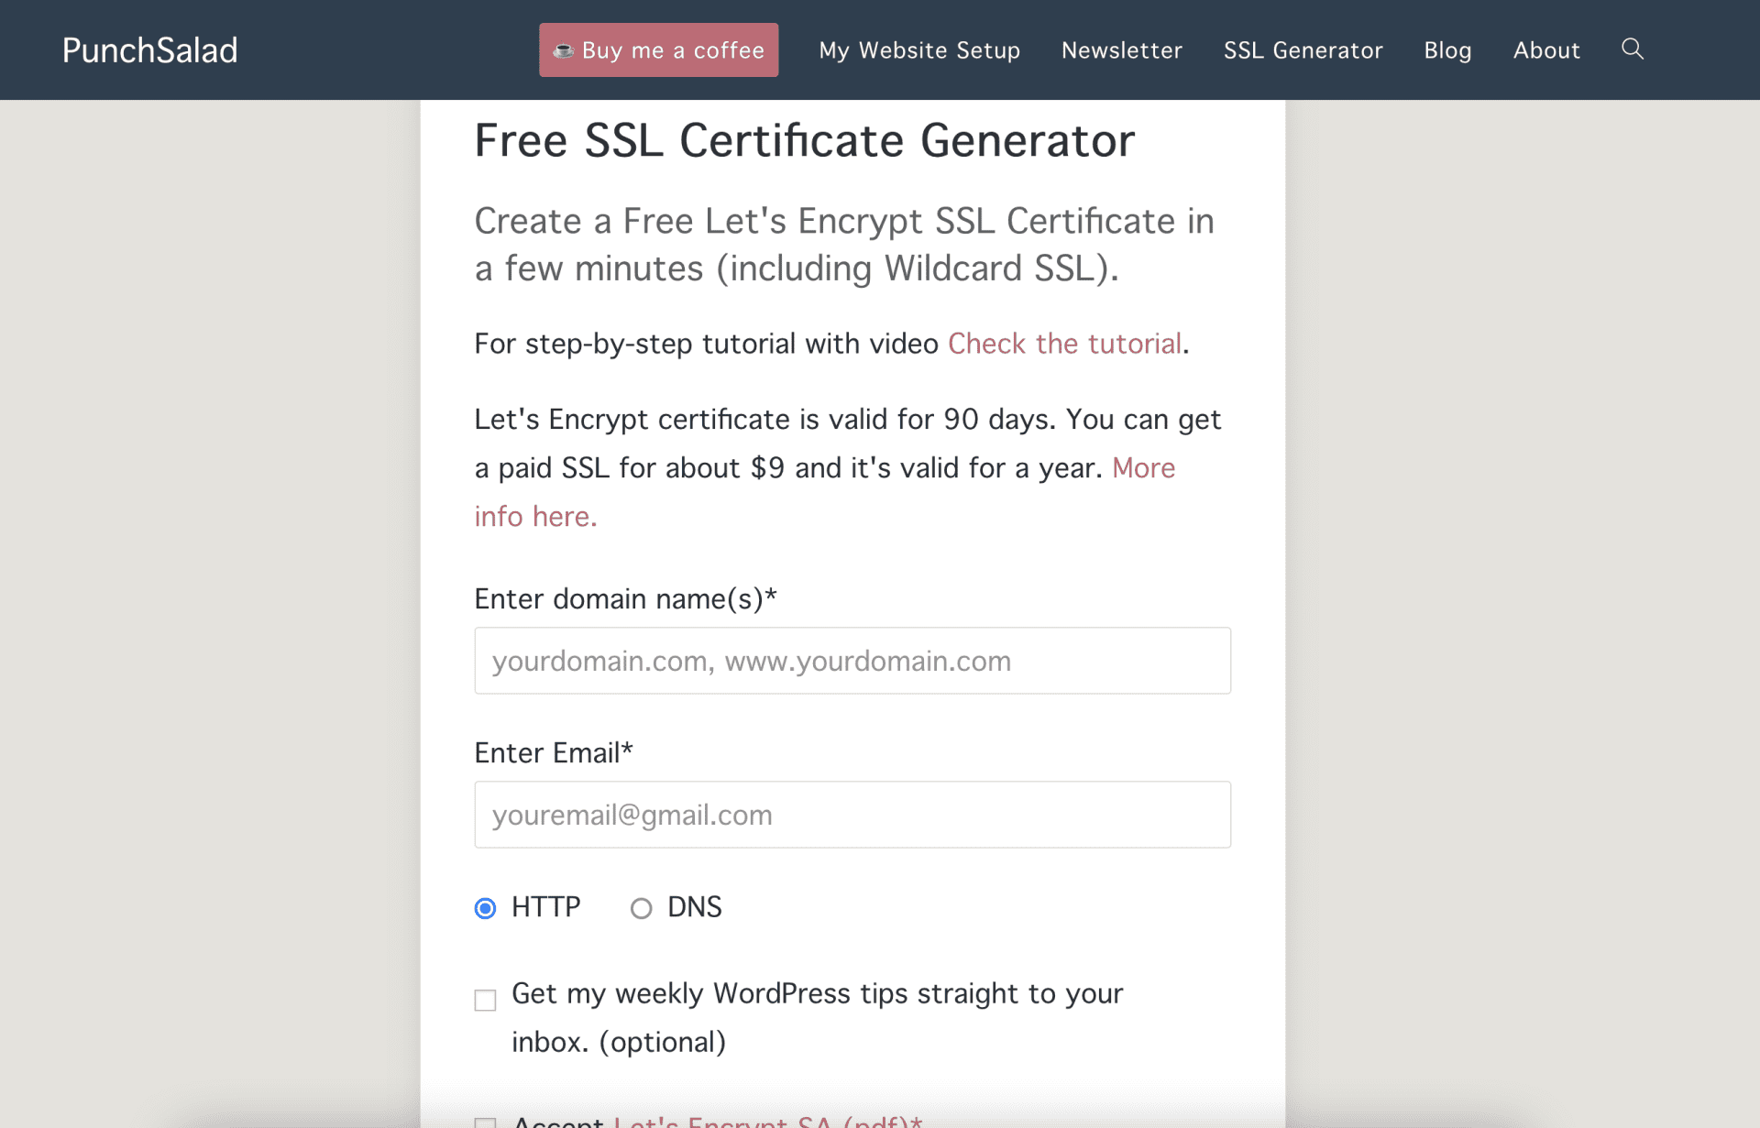The width and height of the screenshot is (1760, 1128).
Task: Enable weekly WordPress tips checkbox
Action: click(485, 1000)
